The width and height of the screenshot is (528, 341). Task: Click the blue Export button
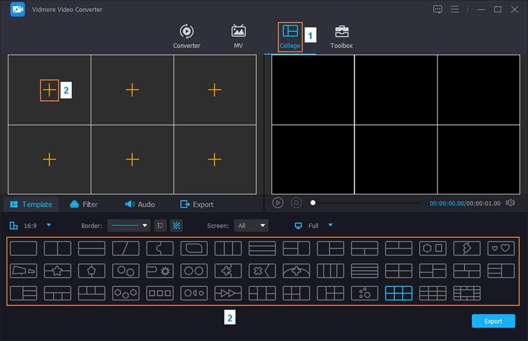pyautogui.click(x=493, y=321)
